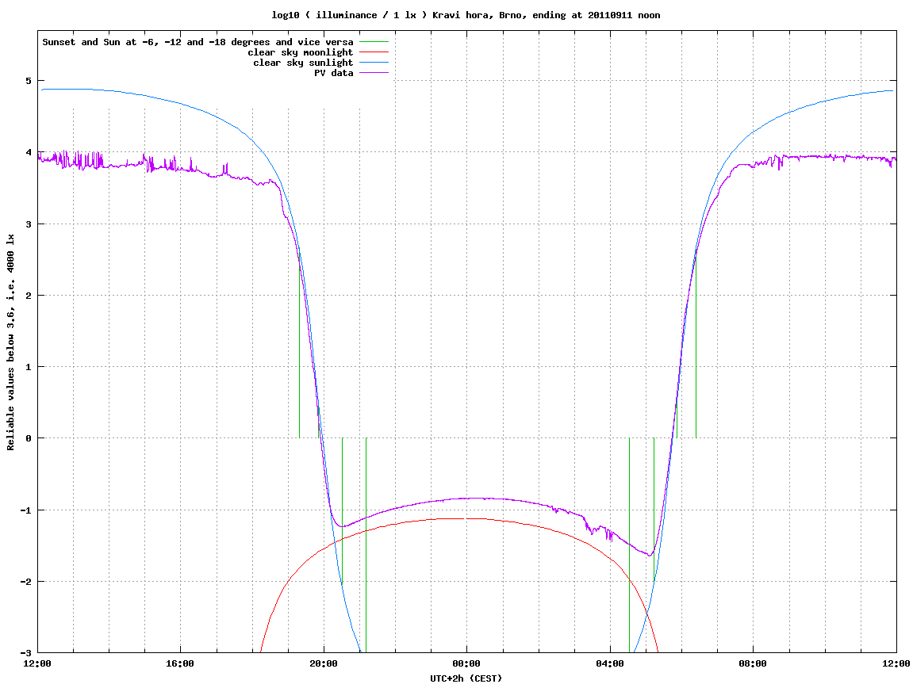
Task: Click the '08:00' x-axis tick label
Action: tap(754, 663)
